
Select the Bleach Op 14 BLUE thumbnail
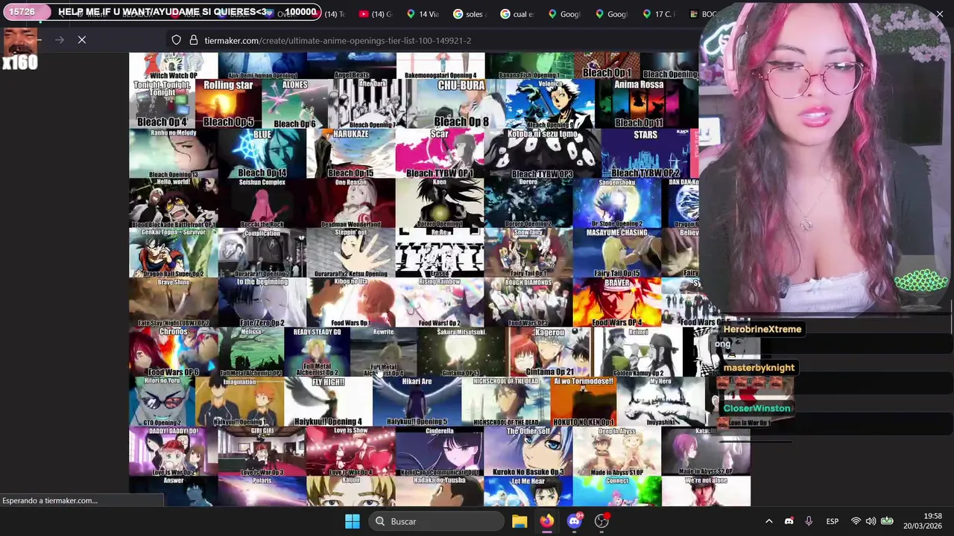tap(262, 153)
